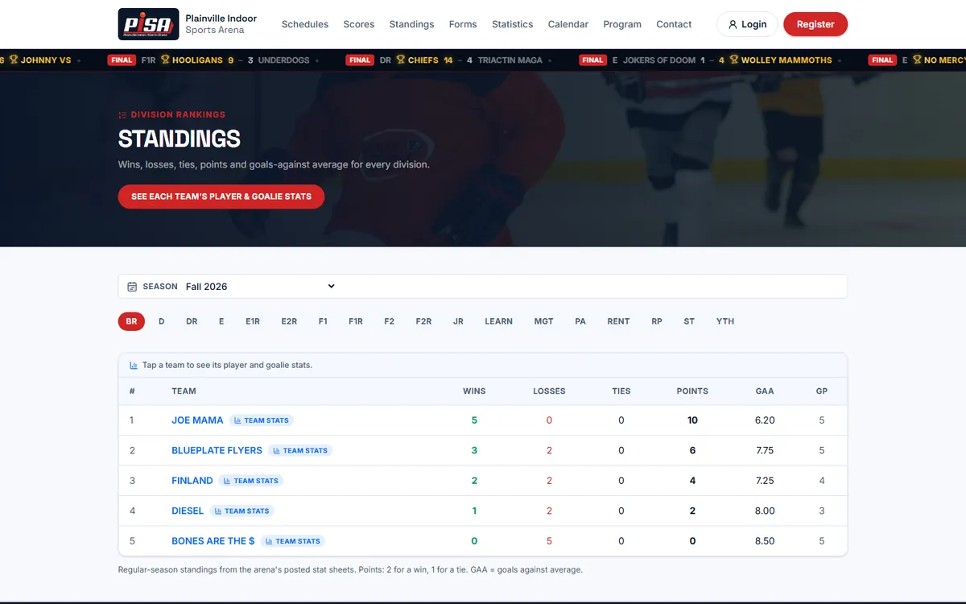966x604 pixels.
Task: Select the F1R division tab
Action: pos(356,321)
